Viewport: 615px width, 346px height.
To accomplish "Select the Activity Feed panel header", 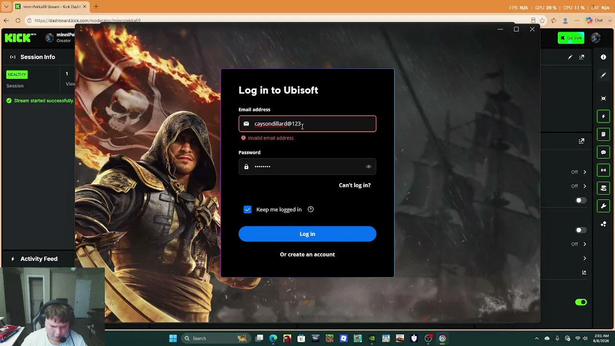I will click(x=39, y=259).
